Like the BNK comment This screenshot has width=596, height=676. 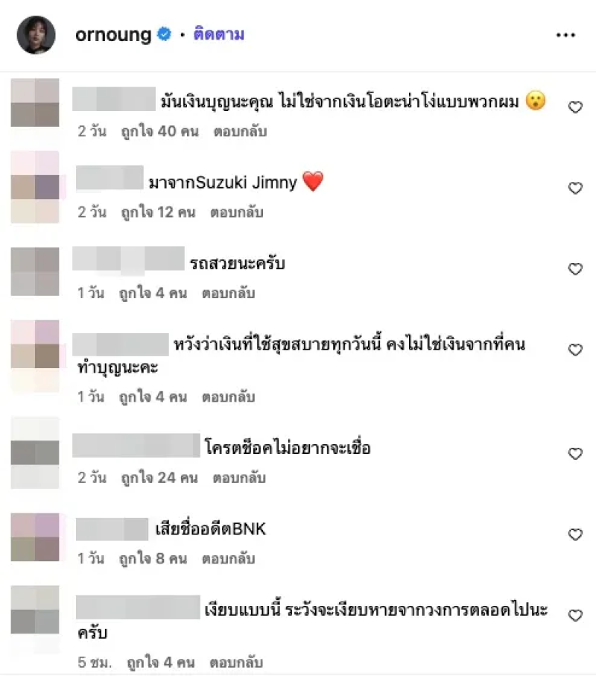pos(575,534)
